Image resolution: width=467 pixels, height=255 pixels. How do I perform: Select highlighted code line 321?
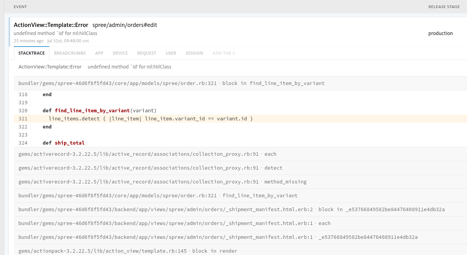240,118
